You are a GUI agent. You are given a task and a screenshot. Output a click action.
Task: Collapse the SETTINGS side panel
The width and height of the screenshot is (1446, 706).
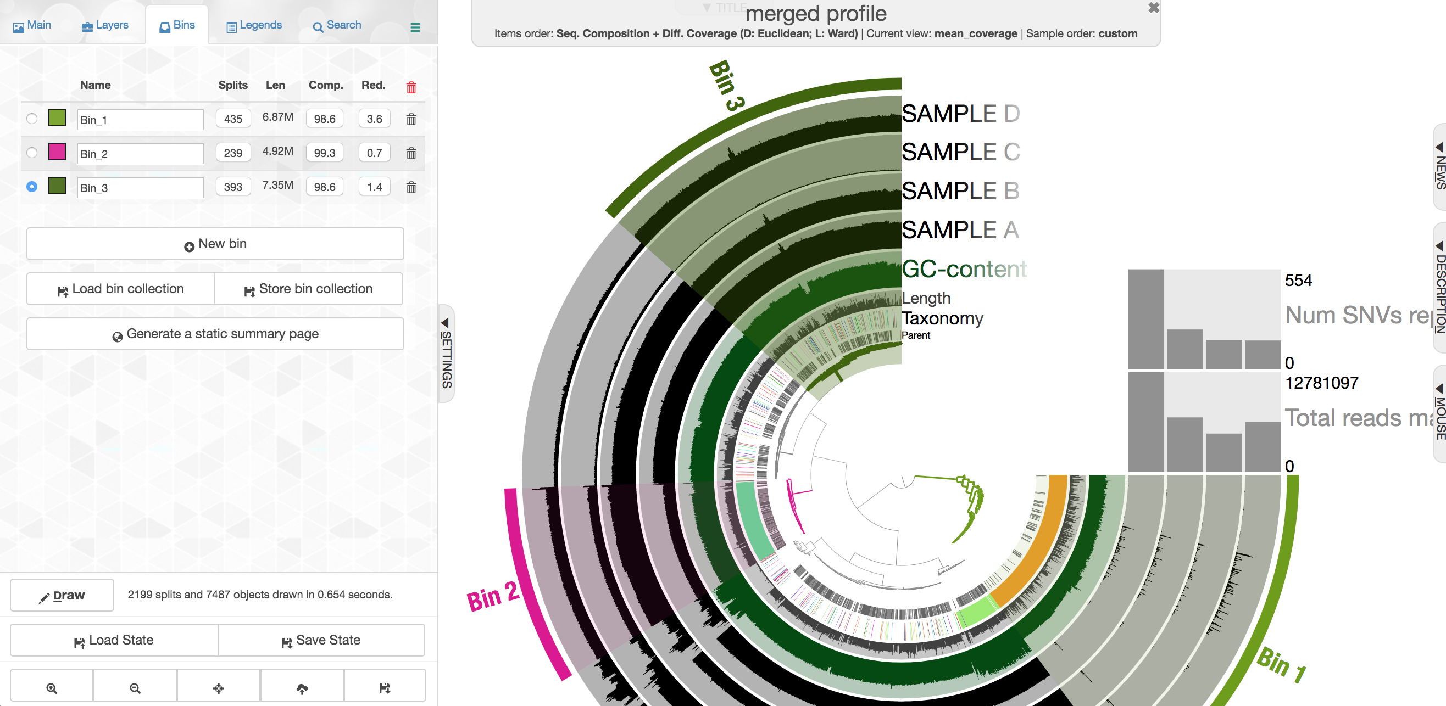point(446,354)
